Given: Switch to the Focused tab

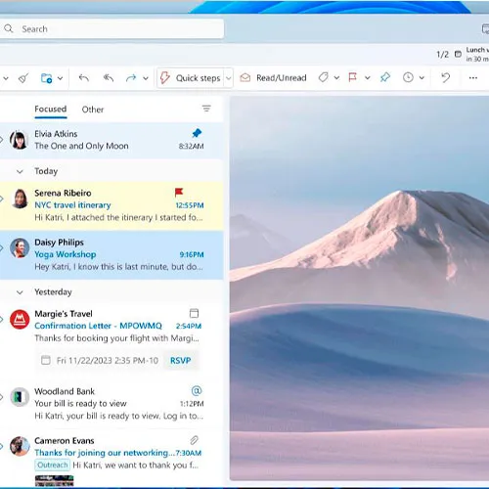Looking at the screenshot, I should pyautogui.click(x=51, y=110).
